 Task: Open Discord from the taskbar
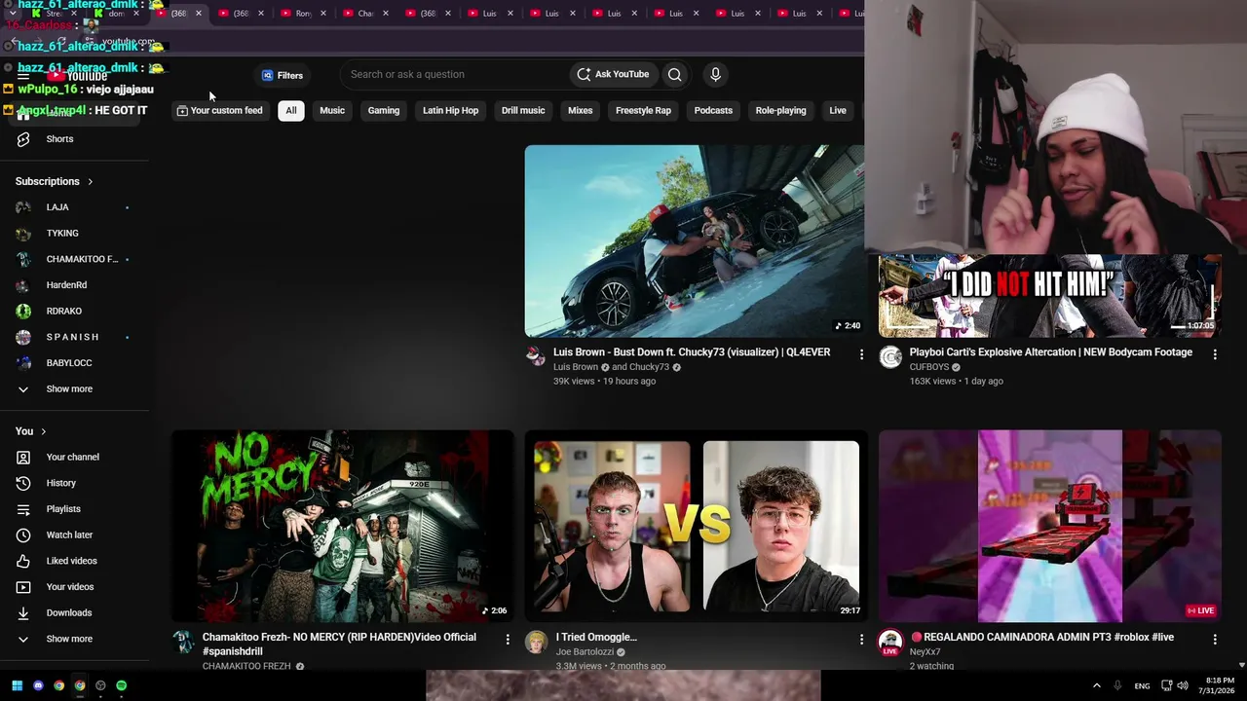[x=38, y=685]
